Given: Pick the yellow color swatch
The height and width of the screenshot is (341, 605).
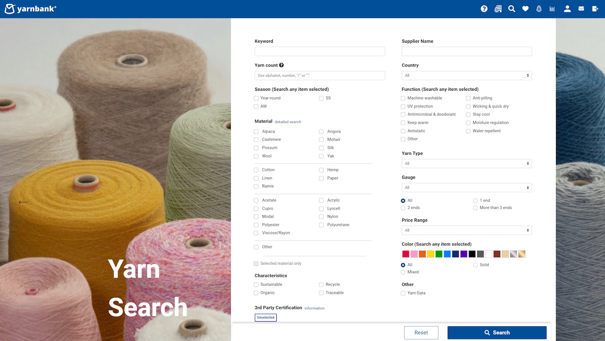Looking at the screenshot, I should tap(431, 254).
